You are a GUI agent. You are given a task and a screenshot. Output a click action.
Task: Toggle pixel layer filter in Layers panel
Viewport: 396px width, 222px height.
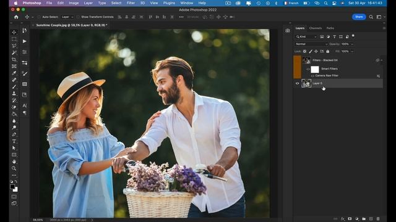[322, 37]
